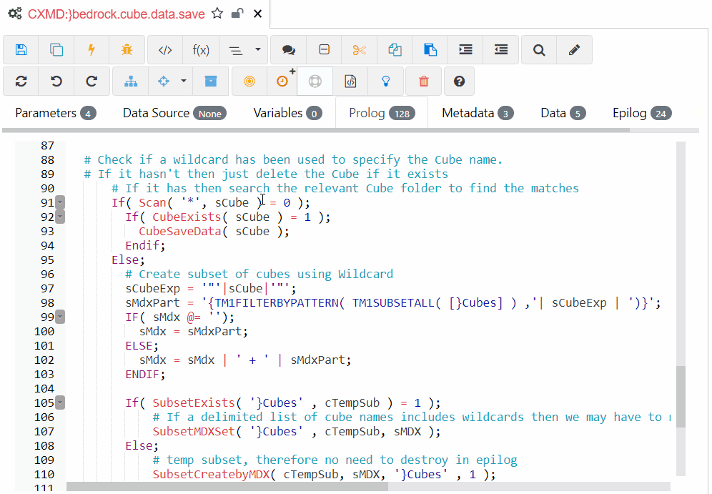Viewport: 712px width, 494px height.
Task: Select the Parameters tab
Action: click(55, 113)
